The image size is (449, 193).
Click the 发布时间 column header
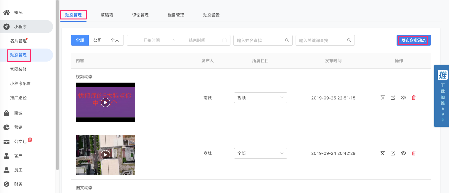pyautogui.click(x=333, y=61)
